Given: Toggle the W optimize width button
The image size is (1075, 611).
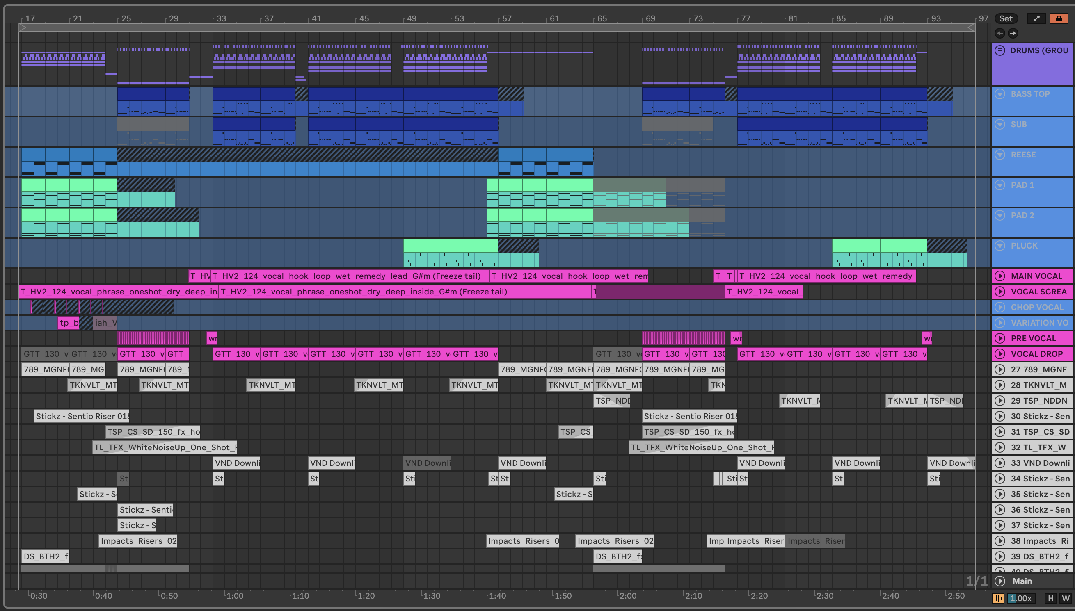Looking at the screenshot, I should click(x=1065, y=598).
